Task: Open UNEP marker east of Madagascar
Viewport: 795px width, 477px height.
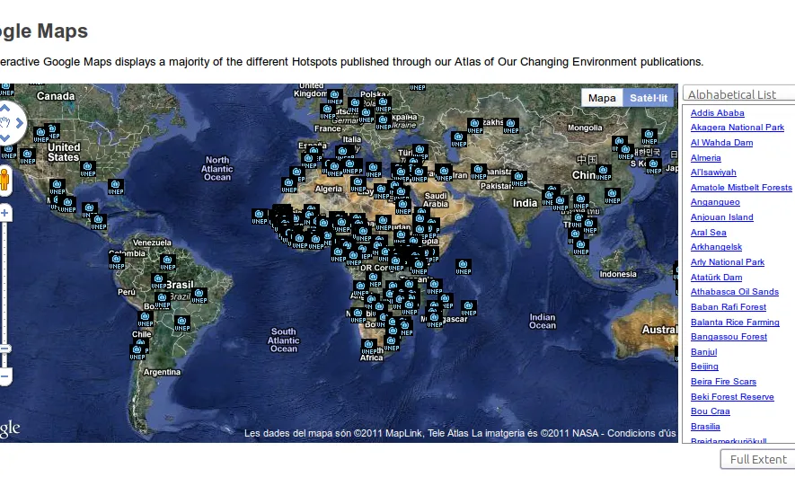Action: (x=469, y=308)
